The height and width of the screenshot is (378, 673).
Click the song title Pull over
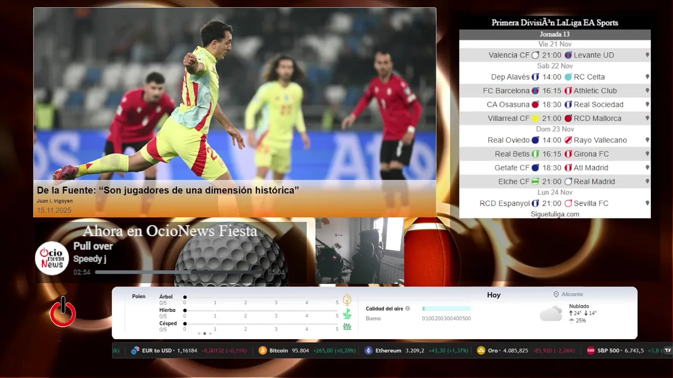(93, 246)
